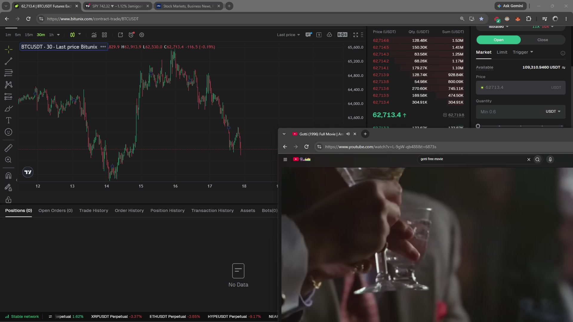Open the Bitunix chart preferences icon
Screen dimensions: 573x322
point(362,35)
